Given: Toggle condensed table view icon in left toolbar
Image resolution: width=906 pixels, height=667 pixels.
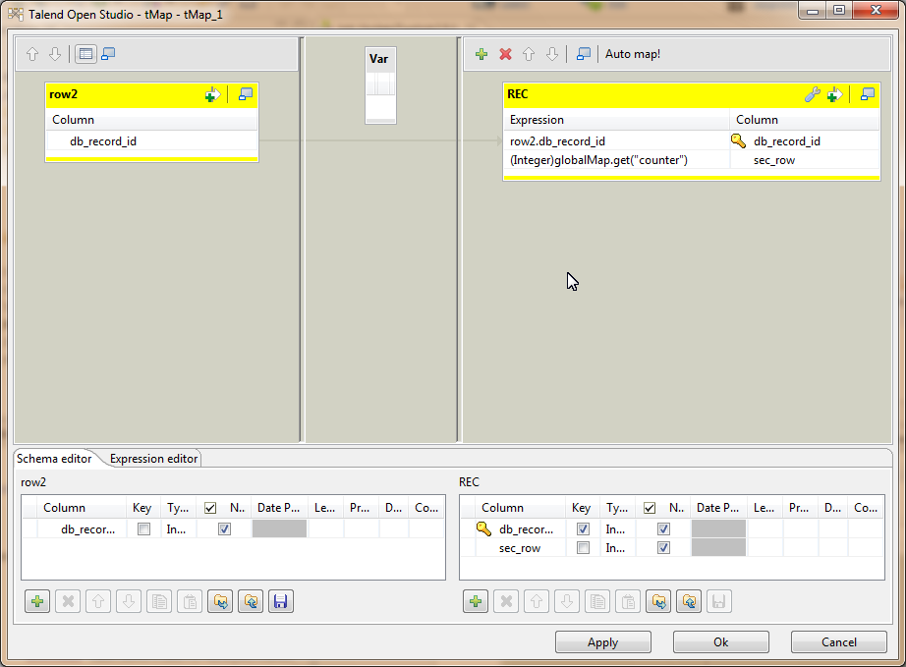Looking at the screenshot, I should [85, 53].
